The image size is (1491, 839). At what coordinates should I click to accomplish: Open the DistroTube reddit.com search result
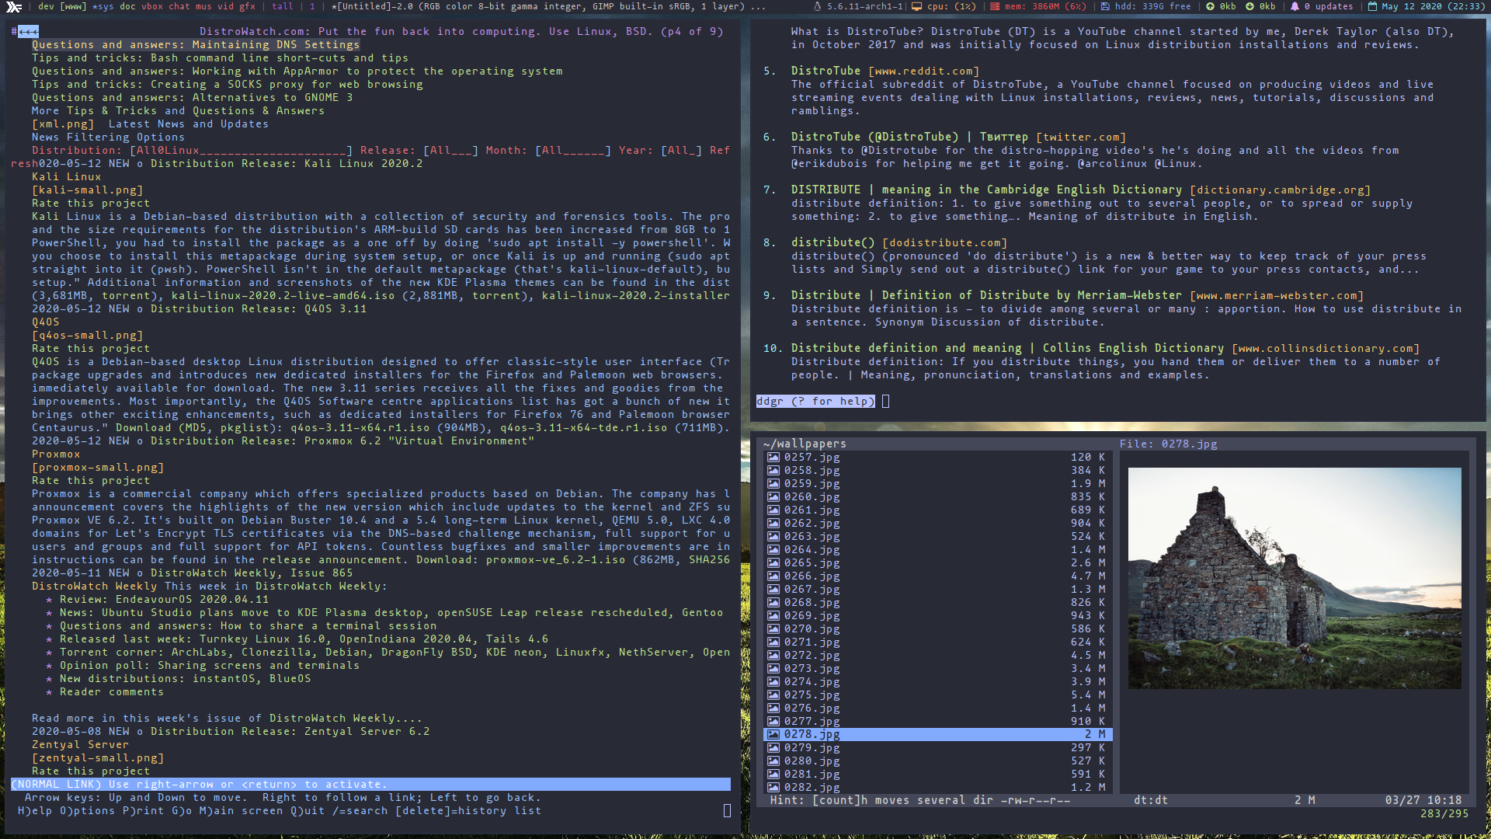click(x=825, y=71)
